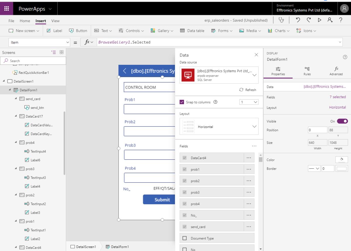Image resolution: width=351 pixels, height=251 pixels.
Task: Run the App checker stethoscope icon
Action: 281,20
